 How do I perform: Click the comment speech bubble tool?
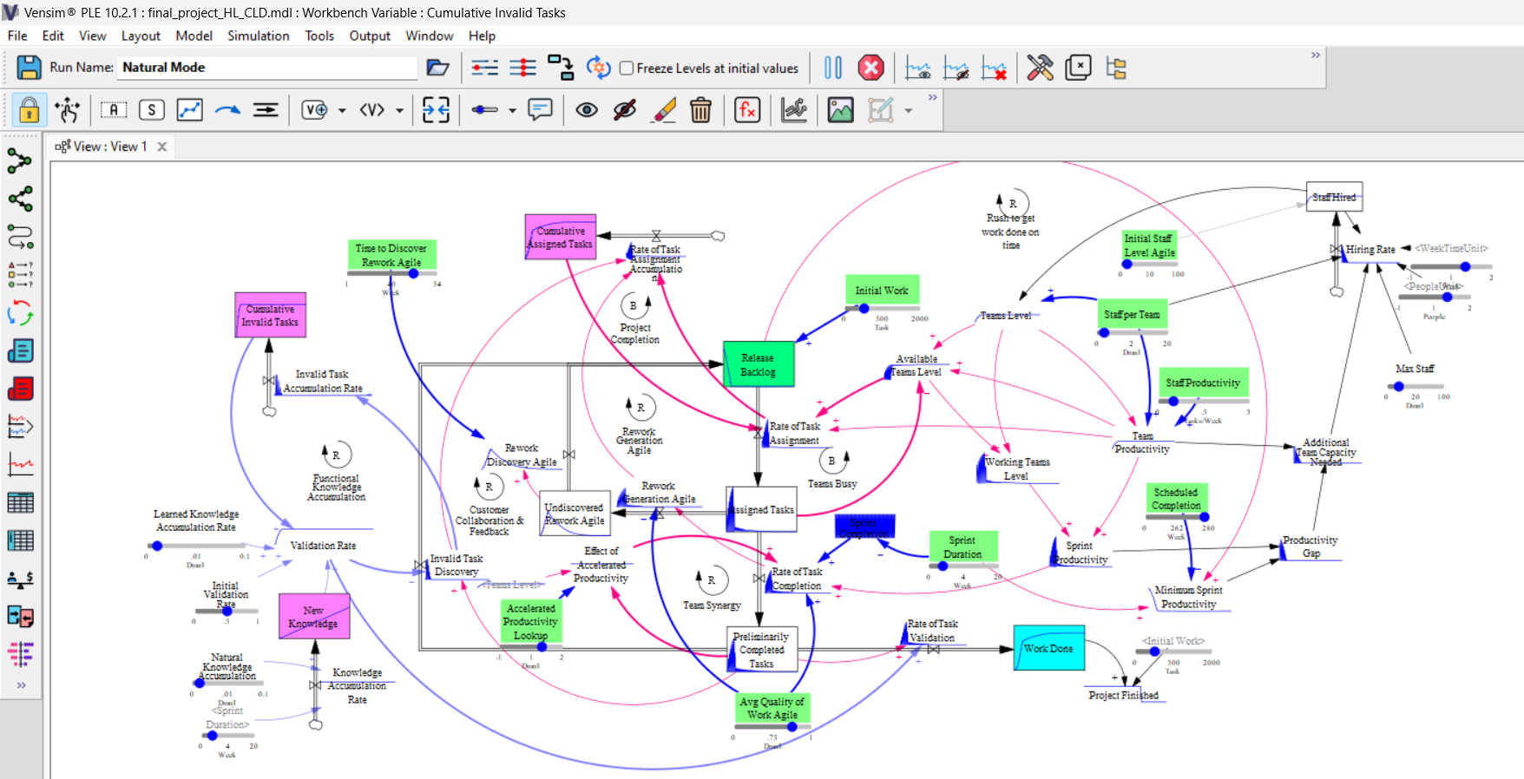[540, 110]
